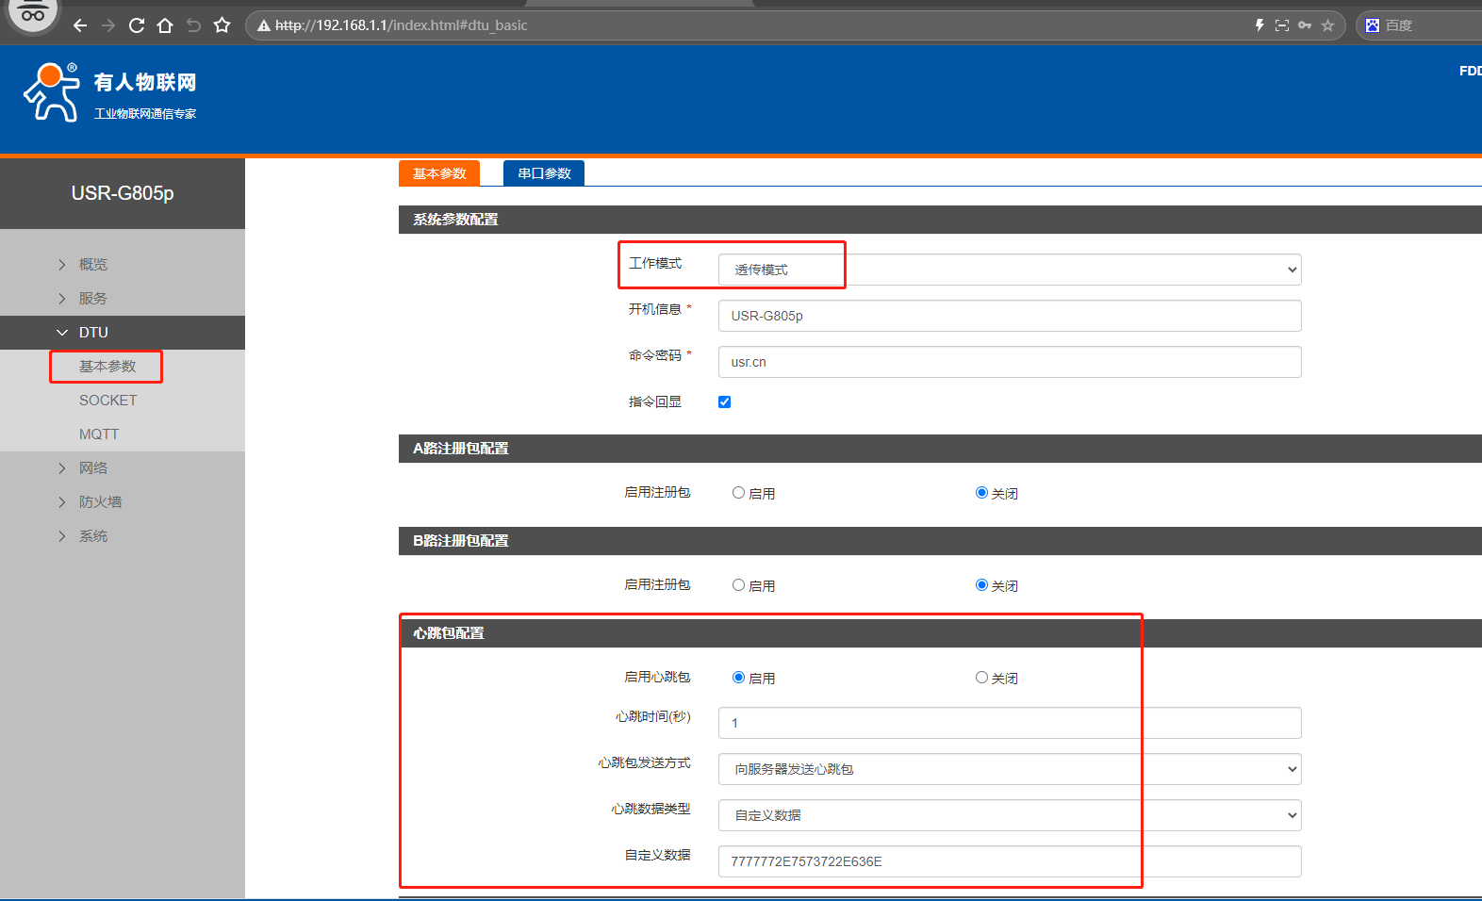
Task: Switch to the 串口参数 tab
Action: click(544, 173)
